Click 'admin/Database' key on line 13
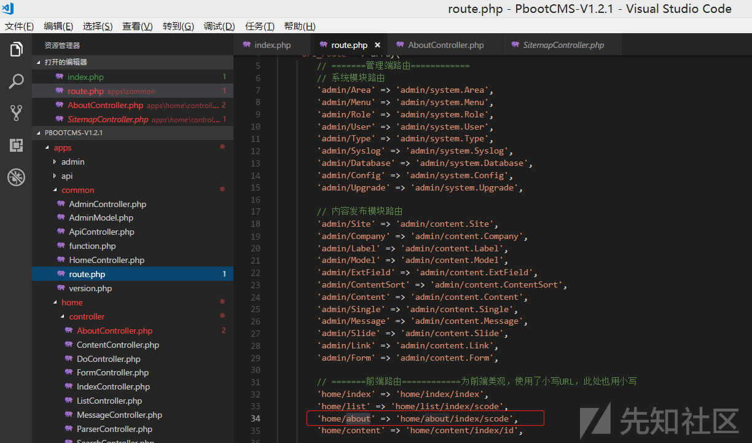 point(356,163)
